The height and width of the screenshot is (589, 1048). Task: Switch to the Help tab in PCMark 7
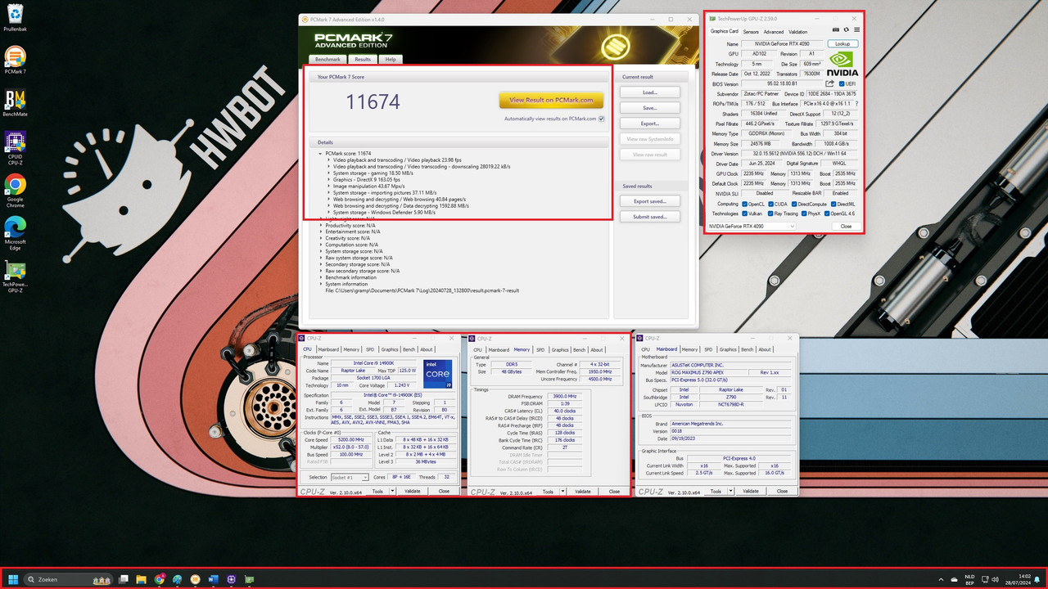391,59
